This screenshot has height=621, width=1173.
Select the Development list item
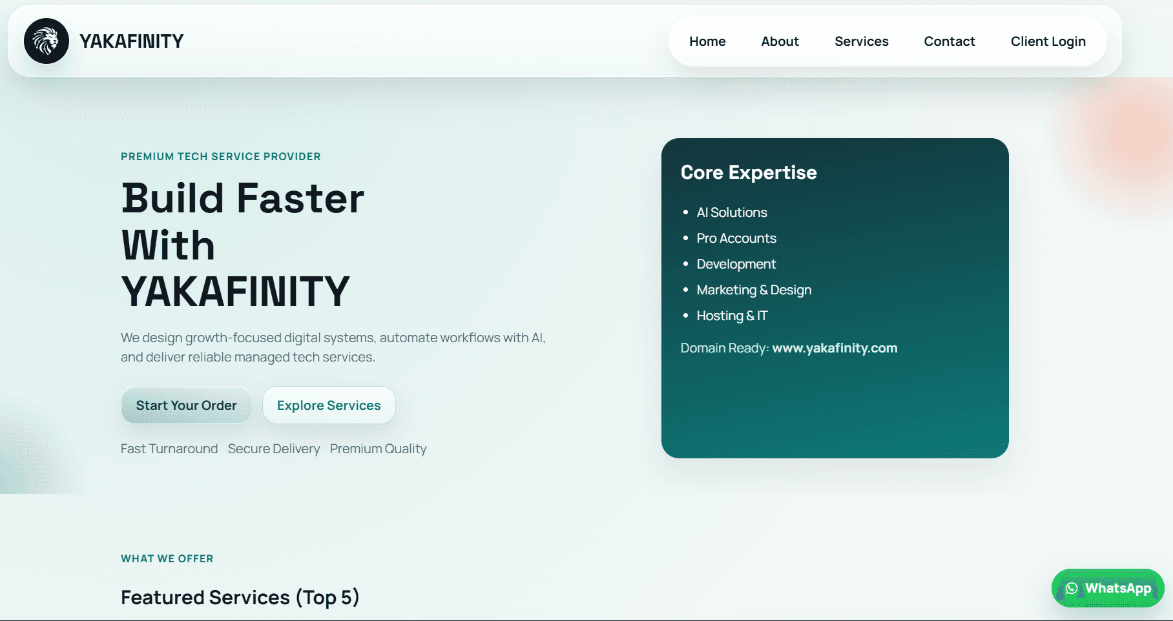tap(736, 264)
